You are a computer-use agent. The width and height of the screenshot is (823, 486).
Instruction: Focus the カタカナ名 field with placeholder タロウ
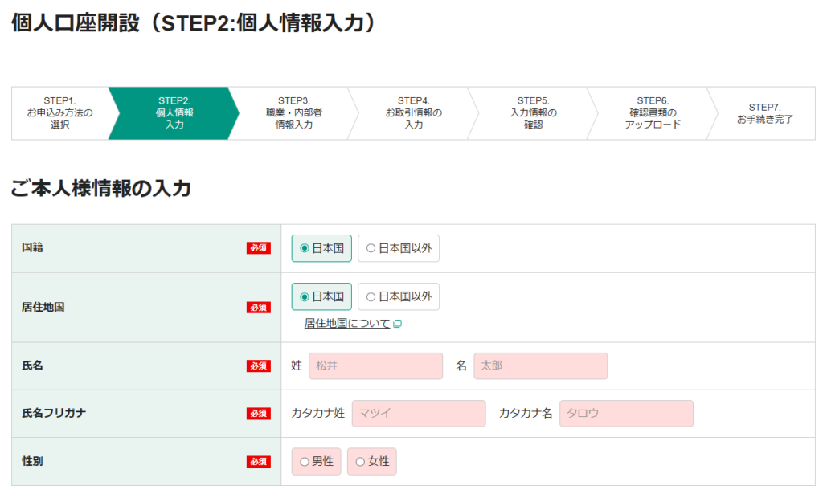[x=626, y=413]
